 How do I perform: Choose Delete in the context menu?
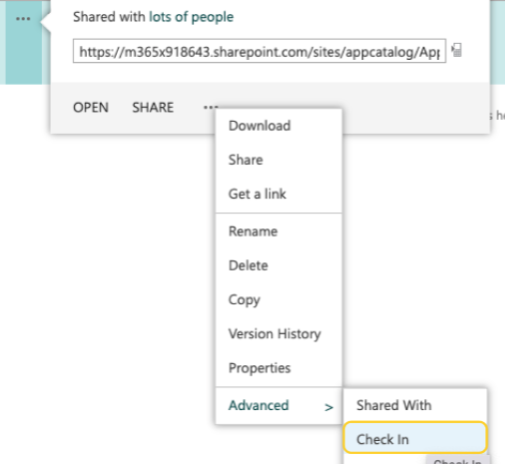tap(249, 265)
